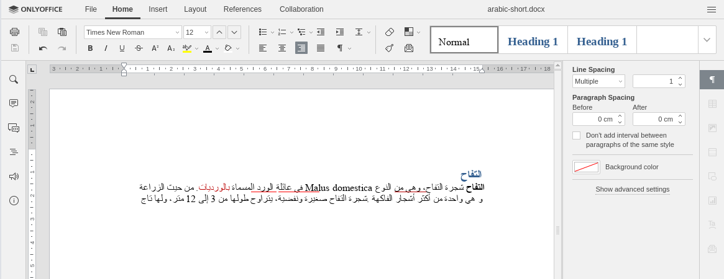This screenshot has height=279, width=724.
Task: Undo the last action
Action: tap(43, 48)
